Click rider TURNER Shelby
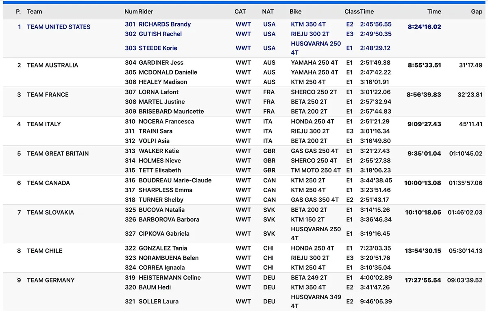This screenshot has height=316, width=488. click(161, 200)
